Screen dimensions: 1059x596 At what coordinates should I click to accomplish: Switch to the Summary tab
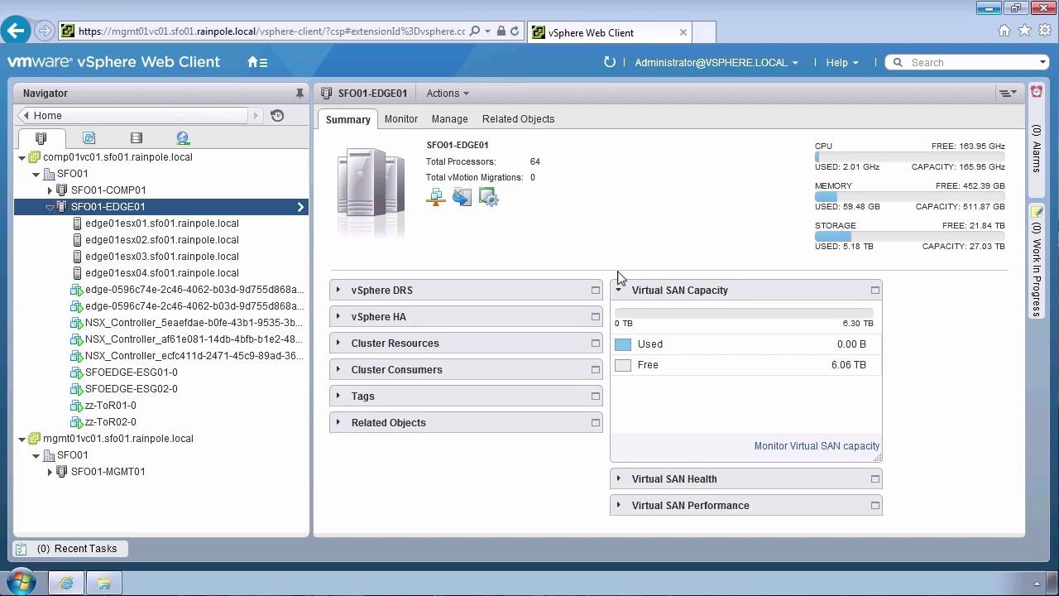347,119
